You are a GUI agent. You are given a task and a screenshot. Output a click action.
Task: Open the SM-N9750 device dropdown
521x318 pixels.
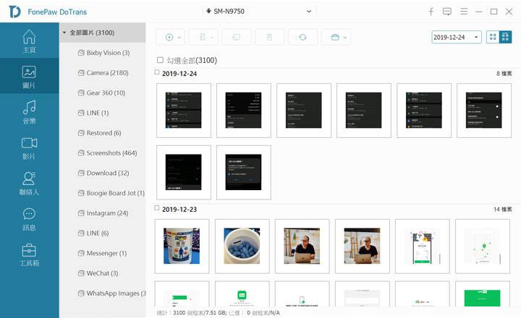pyautogui.click(x=259, y=12)
